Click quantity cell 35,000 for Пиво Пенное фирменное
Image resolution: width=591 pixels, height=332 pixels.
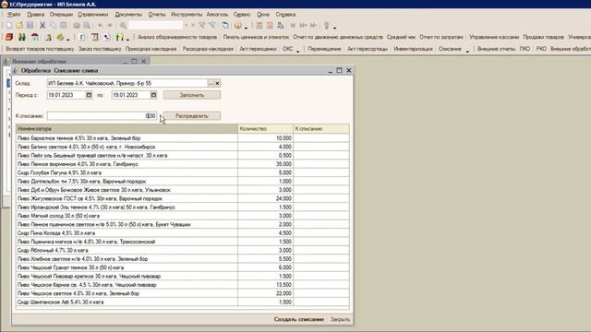(x=265, y=164)
